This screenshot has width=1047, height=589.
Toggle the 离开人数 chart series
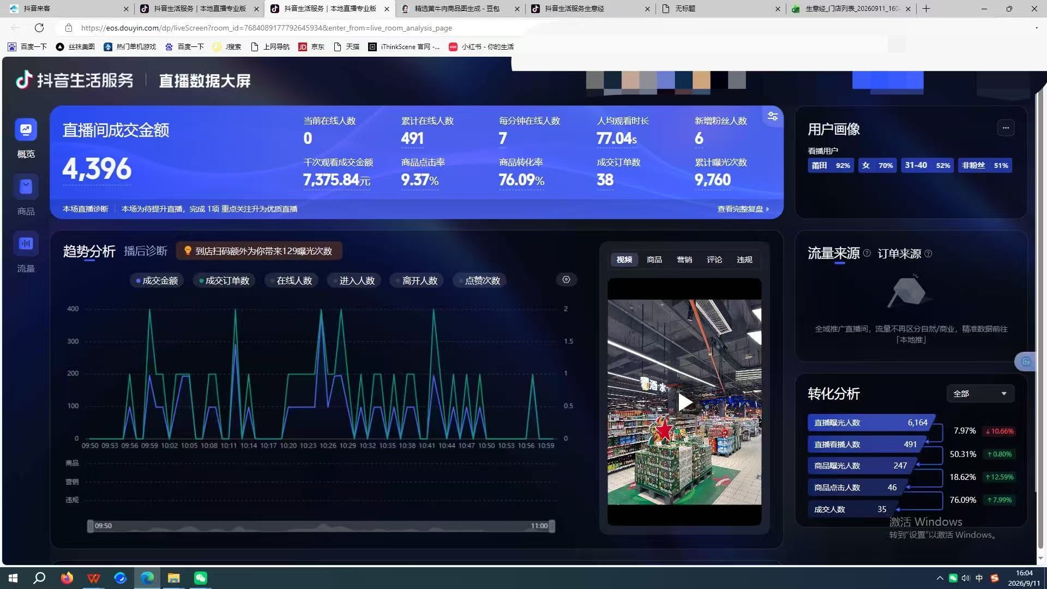coord(417,280)
